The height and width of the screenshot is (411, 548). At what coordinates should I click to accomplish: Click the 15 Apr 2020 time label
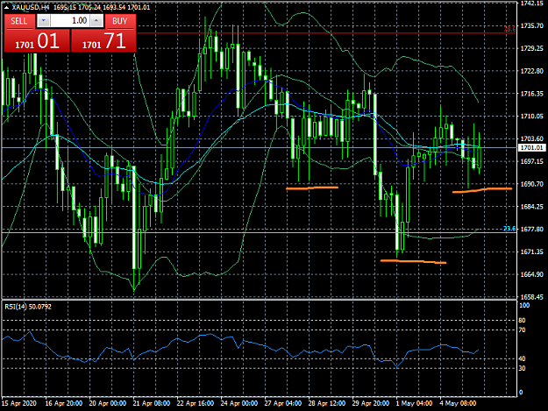point(19,403)
